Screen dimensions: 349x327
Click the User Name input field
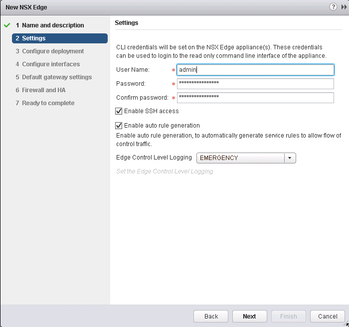pos(255,70)
